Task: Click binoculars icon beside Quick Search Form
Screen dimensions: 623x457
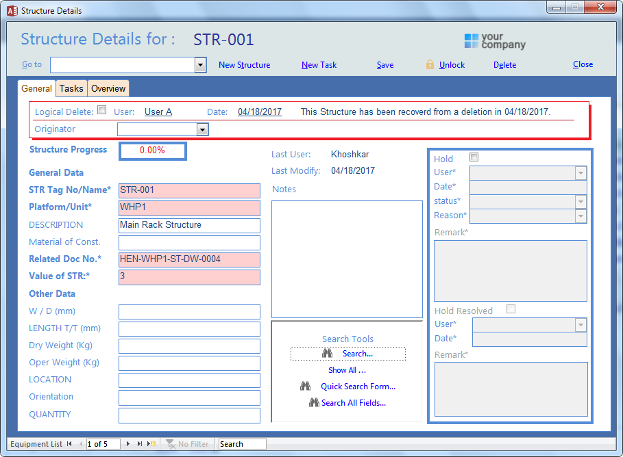Action: [x=305, y=386]
